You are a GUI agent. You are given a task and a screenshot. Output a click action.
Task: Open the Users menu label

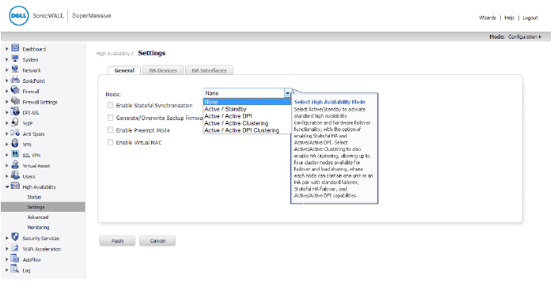click(29, 176)
